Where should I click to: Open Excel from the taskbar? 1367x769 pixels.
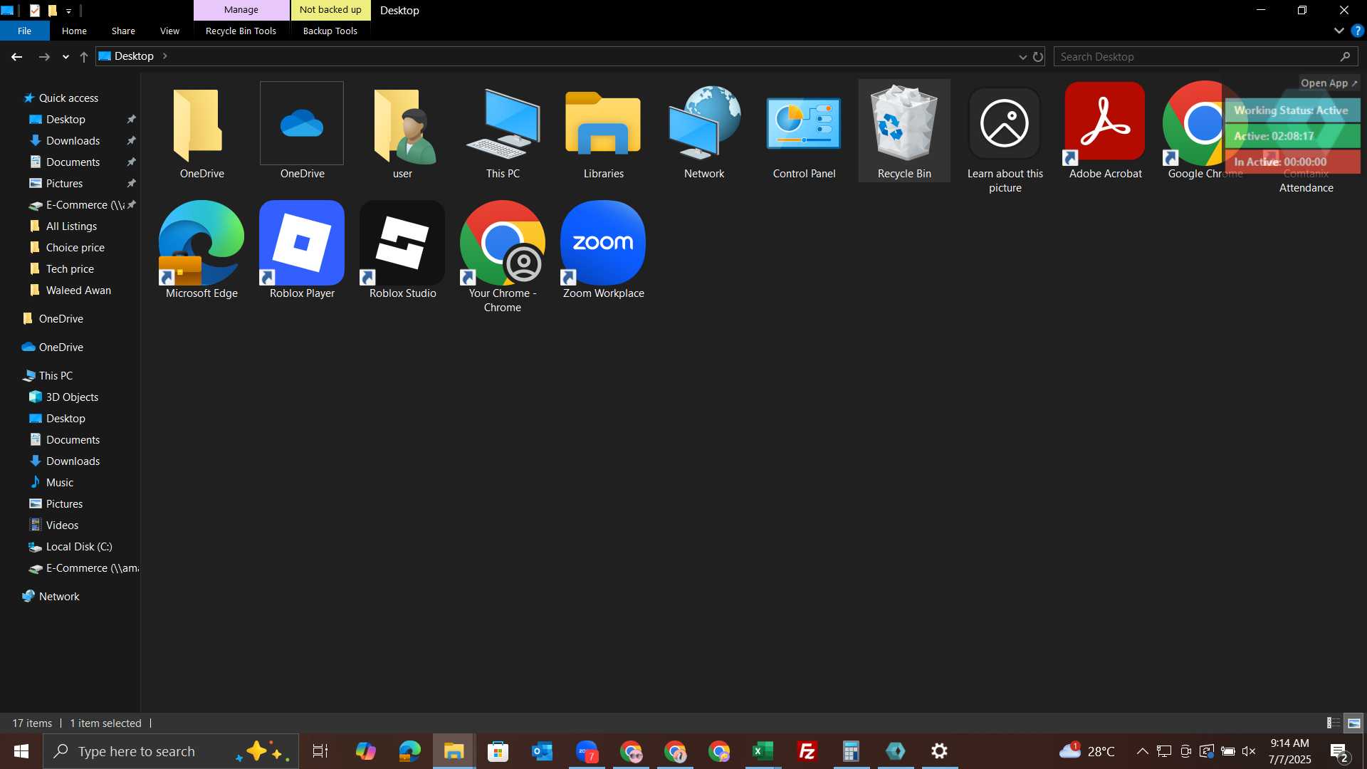coord(763,751)
